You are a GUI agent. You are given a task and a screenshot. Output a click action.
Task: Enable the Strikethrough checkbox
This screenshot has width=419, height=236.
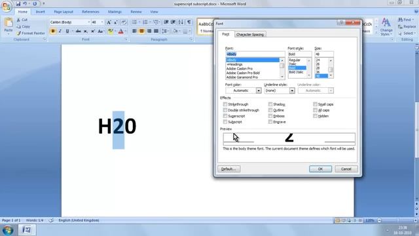click(x=225, y=104)
